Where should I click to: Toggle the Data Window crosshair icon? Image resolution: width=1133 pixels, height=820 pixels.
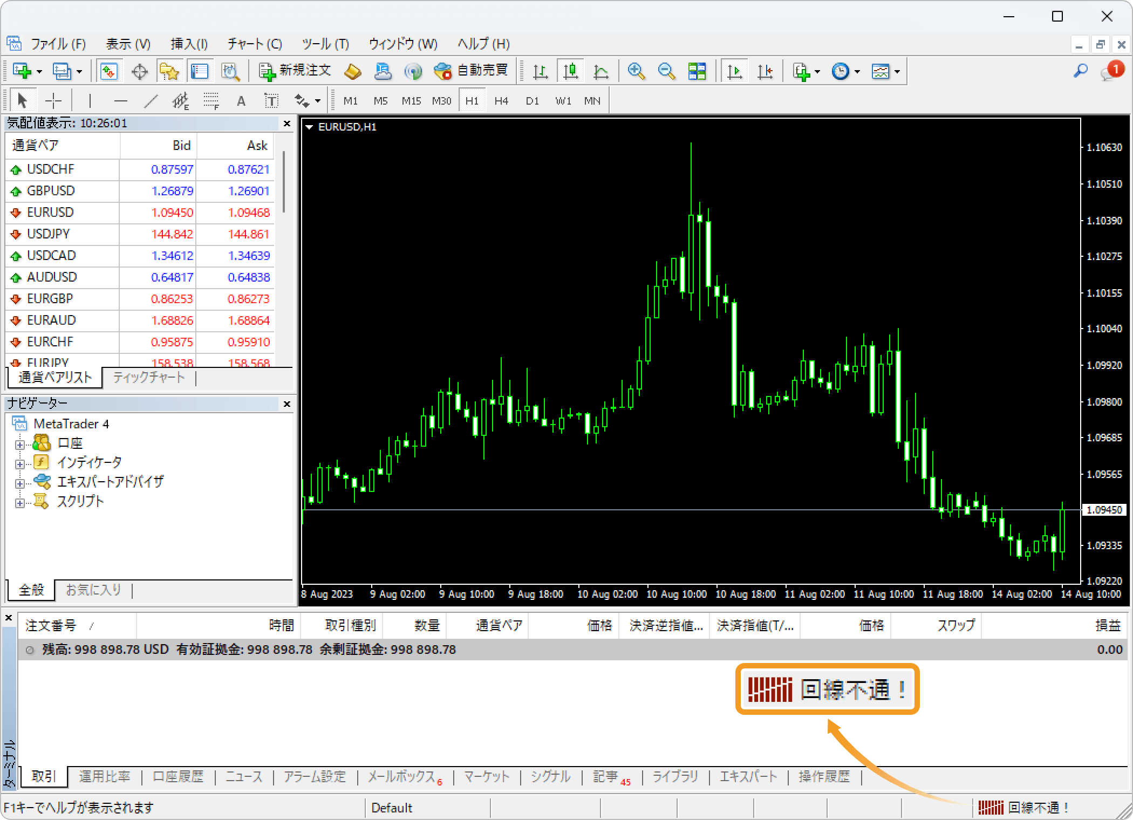tap(139, 71)
